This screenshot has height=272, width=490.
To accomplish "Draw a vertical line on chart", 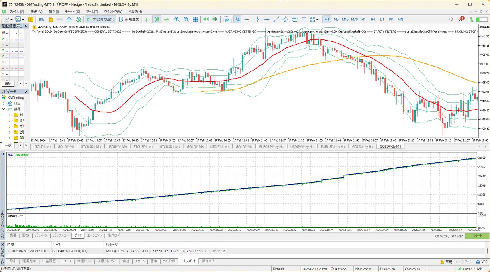I will click(x=258, y=19).
